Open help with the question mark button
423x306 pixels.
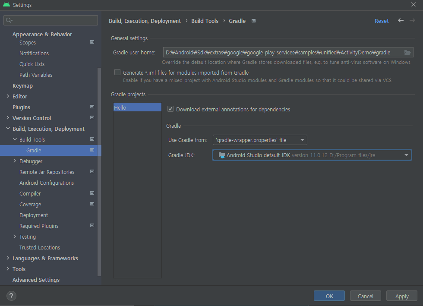11,296
